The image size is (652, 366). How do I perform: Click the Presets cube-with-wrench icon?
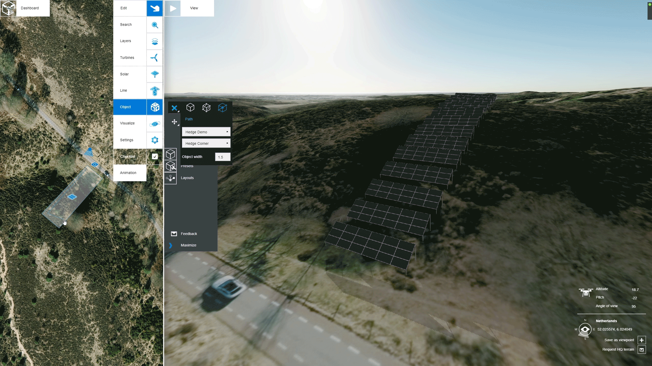pyautogui.click(x=170, y=166)
